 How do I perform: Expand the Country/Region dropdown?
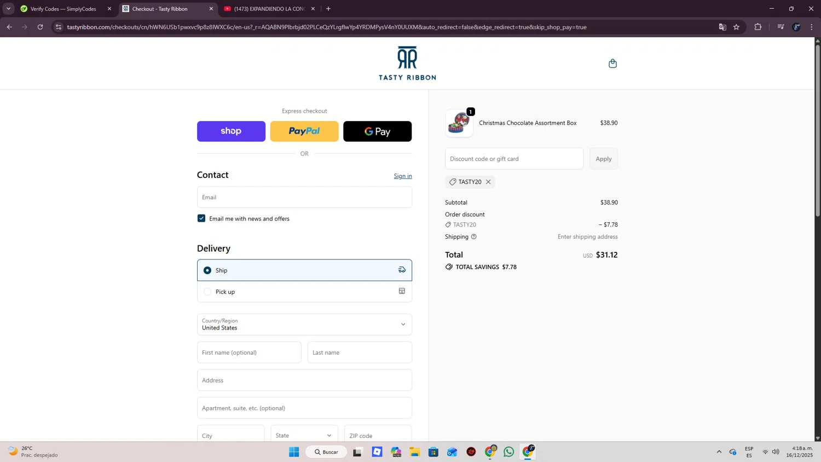[304, 325]
